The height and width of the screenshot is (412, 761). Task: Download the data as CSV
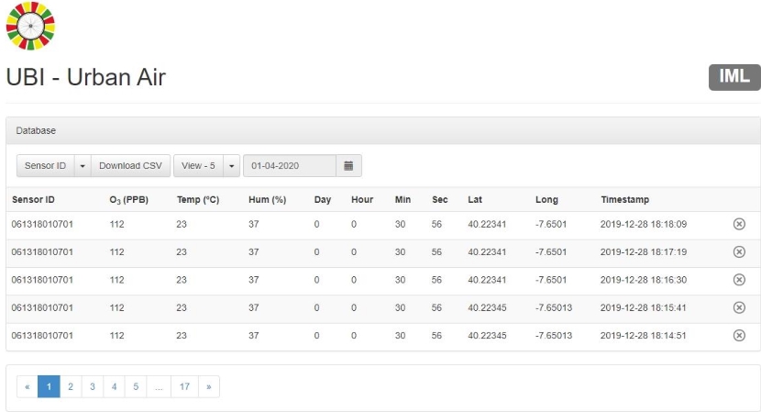tap(130, 166)
